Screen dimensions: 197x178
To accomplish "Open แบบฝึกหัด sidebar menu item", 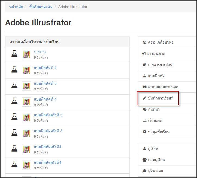I will [167, 76].
